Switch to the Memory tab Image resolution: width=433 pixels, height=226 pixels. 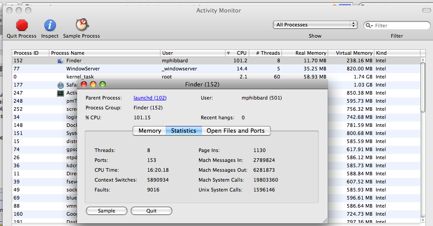[x=149, y=130]
